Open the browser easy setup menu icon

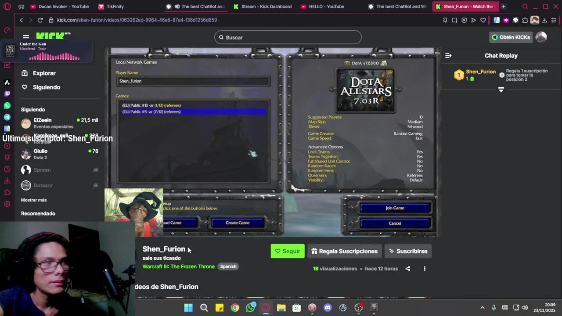pos(554,20)
